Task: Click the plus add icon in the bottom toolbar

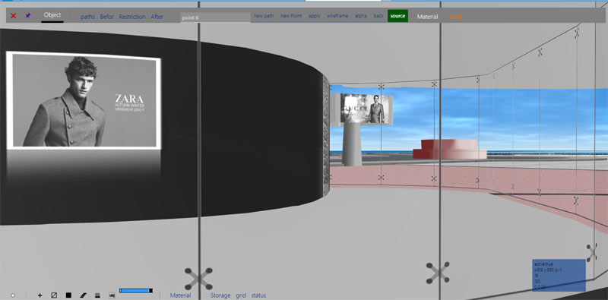Action: 40,295
